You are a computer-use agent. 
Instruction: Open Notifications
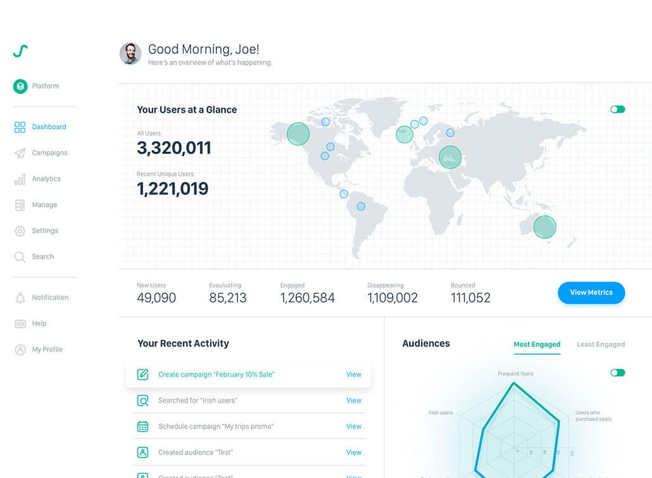(51, 297)
